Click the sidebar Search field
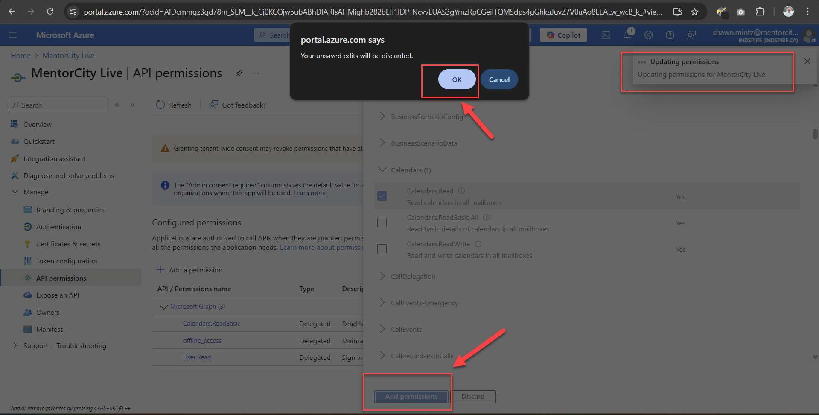The height and width of the screenshot is (415, 819). point(58,105)
